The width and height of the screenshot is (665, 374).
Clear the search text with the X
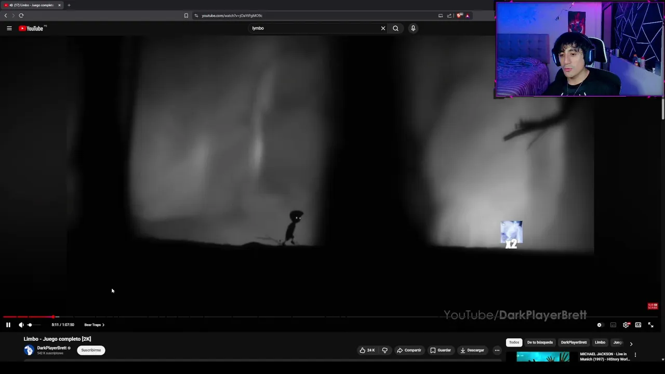[383, 28]
